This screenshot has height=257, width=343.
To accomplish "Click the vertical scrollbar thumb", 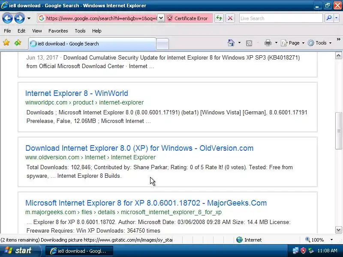I will pos(338,131).
